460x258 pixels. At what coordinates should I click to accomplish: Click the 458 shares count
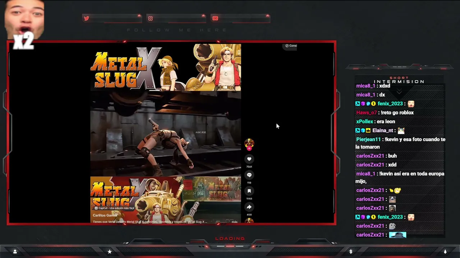(x=249, y=215)
